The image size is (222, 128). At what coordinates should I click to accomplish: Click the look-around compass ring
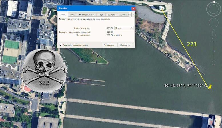click(x=213, y=9)
